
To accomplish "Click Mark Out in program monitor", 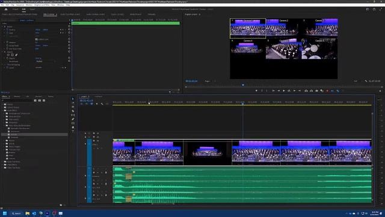I will [x=267, y=91].
